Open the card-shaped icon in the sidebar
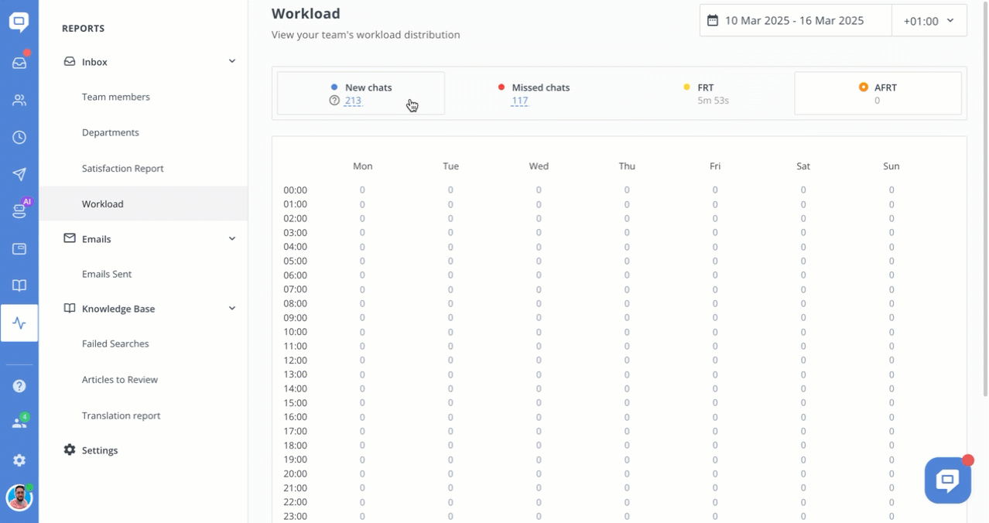Viewport: 989px width, 523px height. tap(19, 248)
